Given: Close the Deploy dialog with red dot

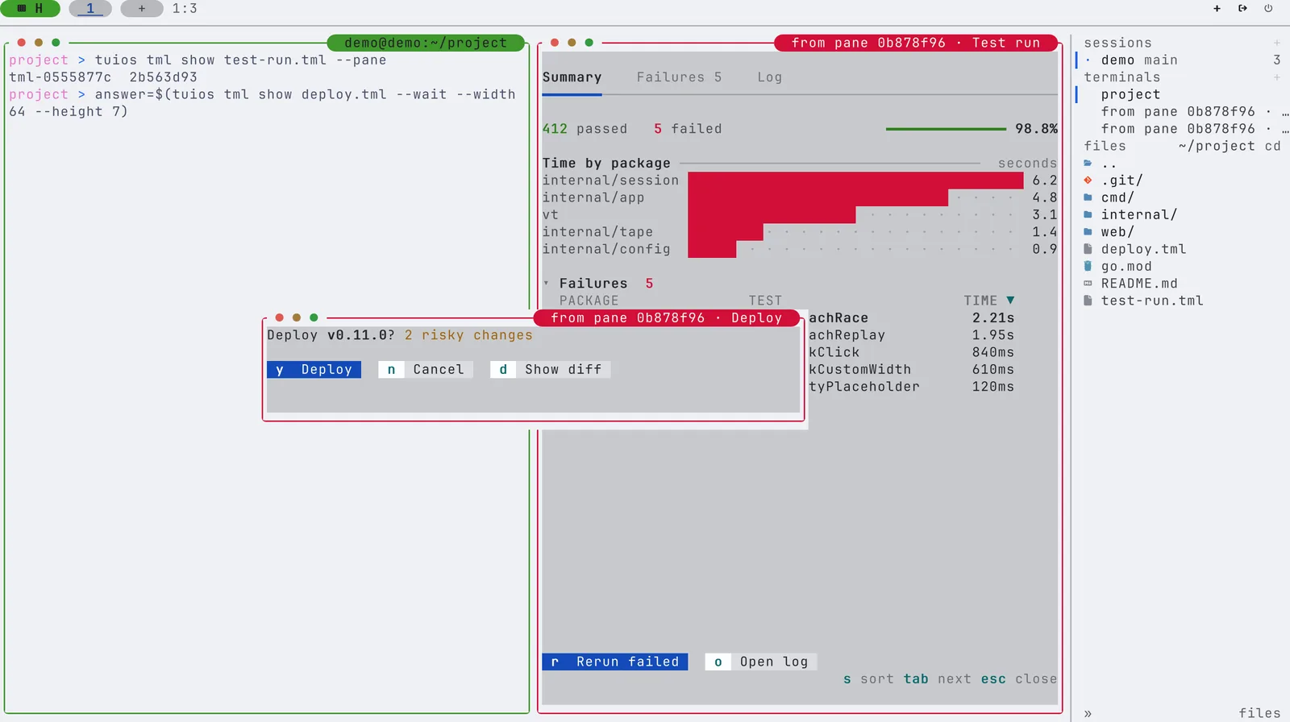Looking at the screenshot, I should [x=280, y=317].
